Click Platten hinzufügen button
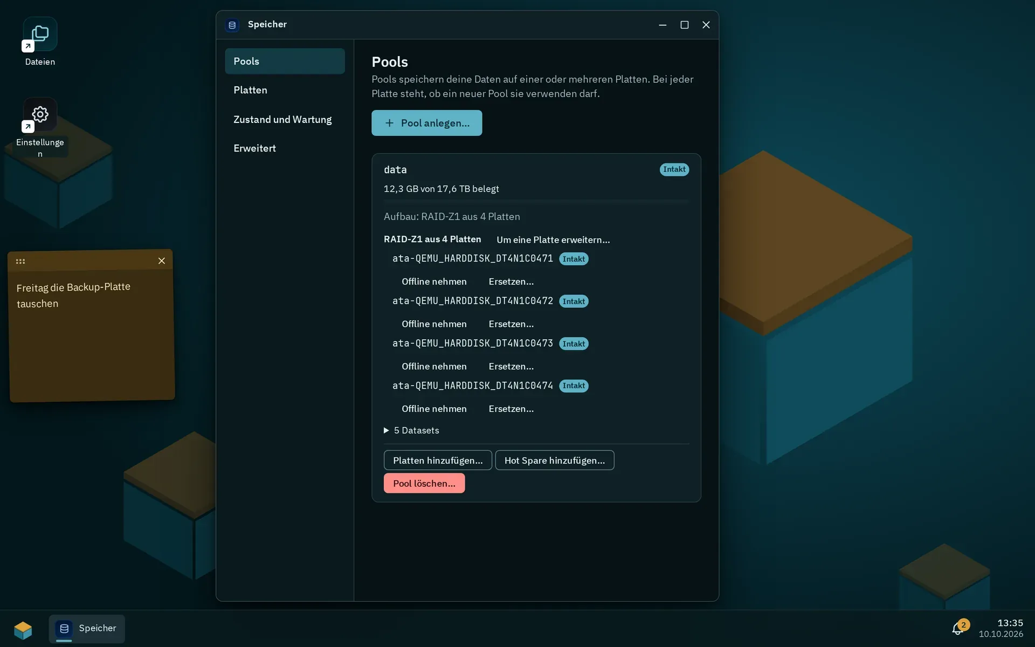1035x647 pixels. pos(438,460)
